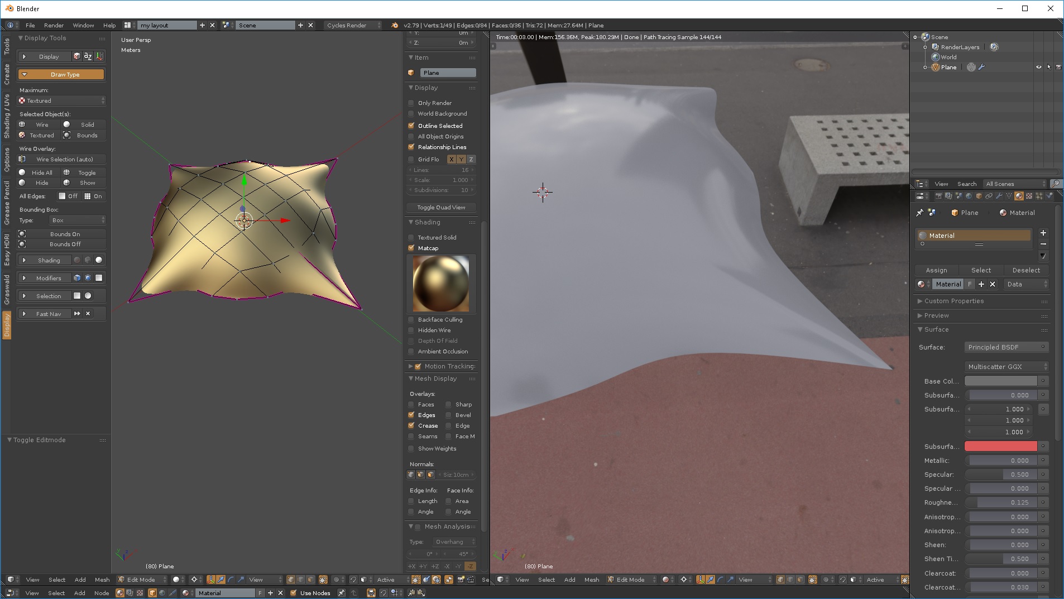Uncheck the Matcap option

coord(411,248)
